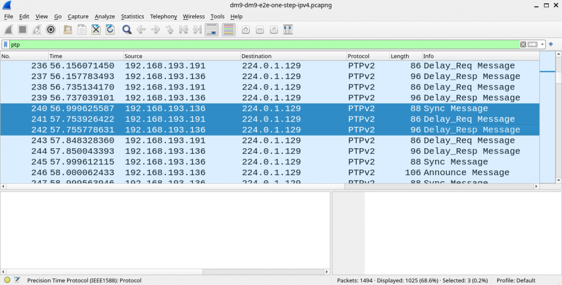Screen dimensions: 562x285
Task: Reload this capture file
Action: tap(110, 30)
